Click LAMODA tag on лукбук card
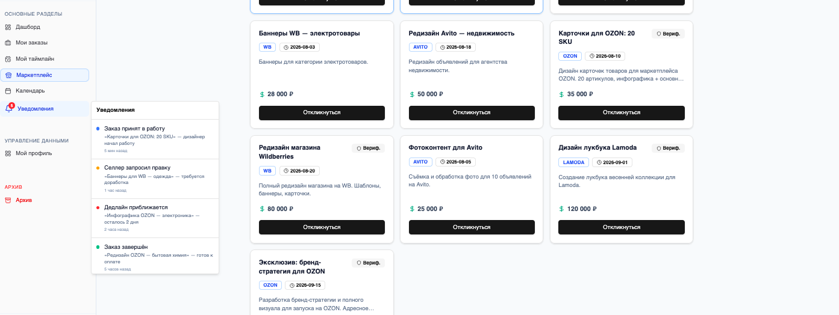Viewport: 839px width, 315px height. [x=573, y=162]
